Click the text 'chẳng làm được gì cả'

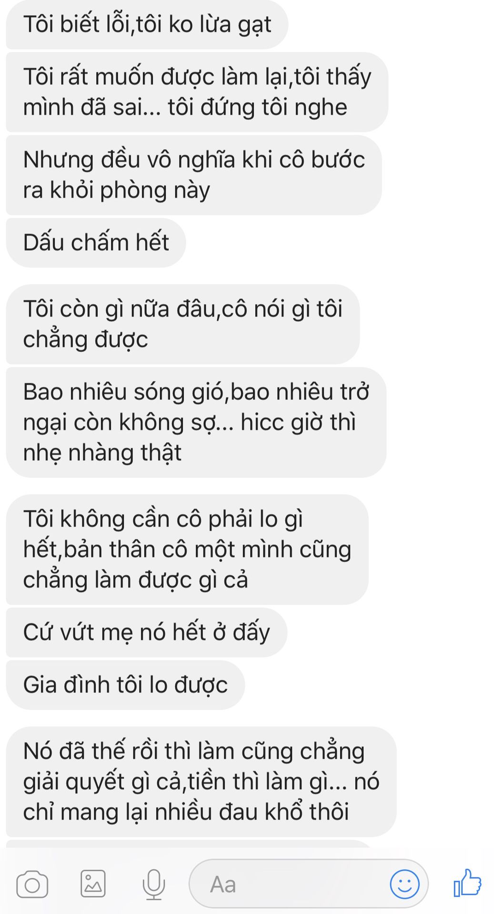coord(136,580)
